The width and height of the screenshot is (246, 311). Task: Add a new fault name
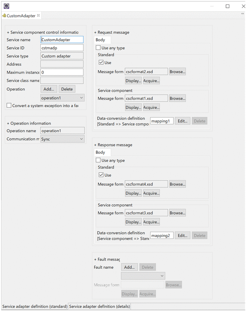coord(129,267)
